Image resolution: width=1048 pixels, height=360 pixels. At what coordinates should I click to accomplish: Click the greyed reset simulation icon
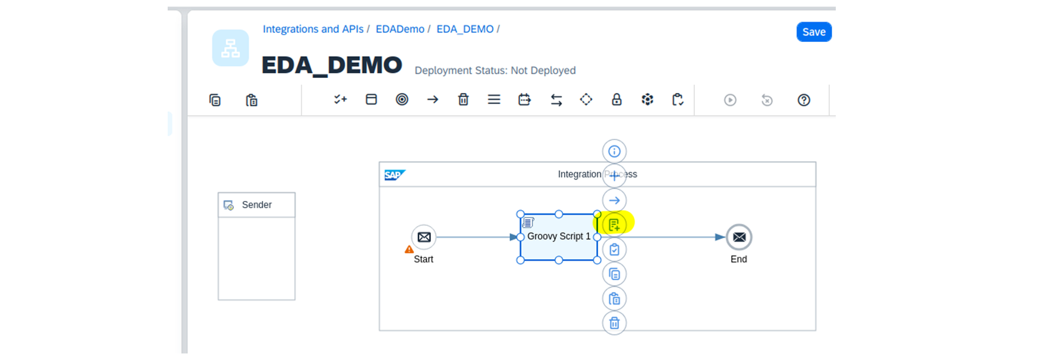click(767, 100)
